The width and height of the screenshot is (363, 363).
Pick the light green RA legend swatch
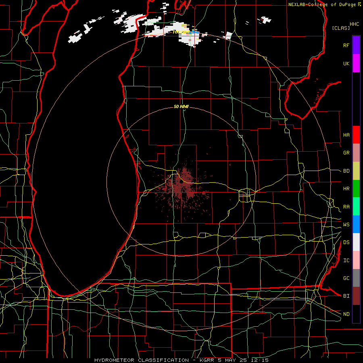356,207
